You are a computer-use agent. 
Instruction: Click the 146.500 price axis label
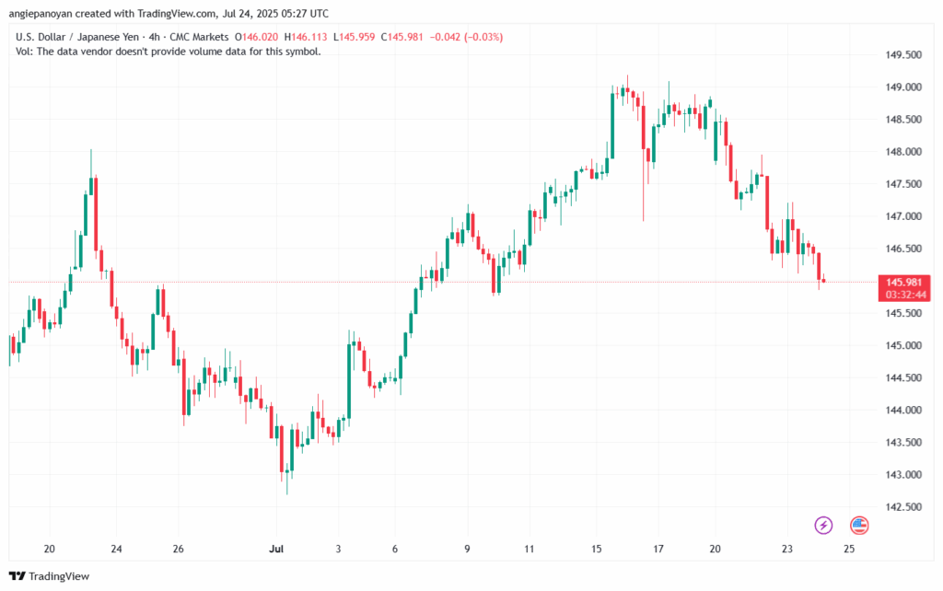903,249
